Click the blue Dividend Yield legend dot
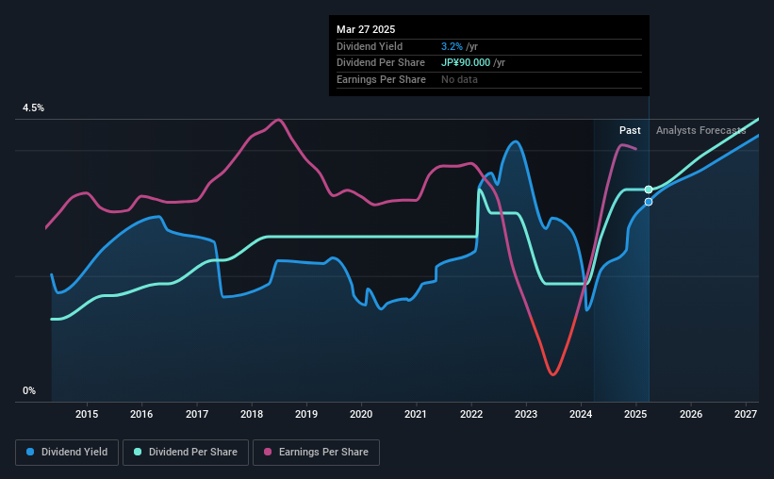Screen dimensions: 774x479 [30, 452]
